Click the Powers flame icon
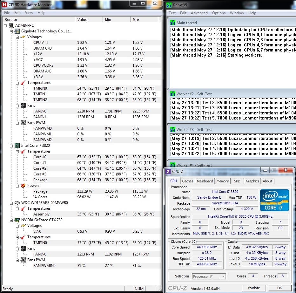 pyautogui.click(x=23, y=186)
